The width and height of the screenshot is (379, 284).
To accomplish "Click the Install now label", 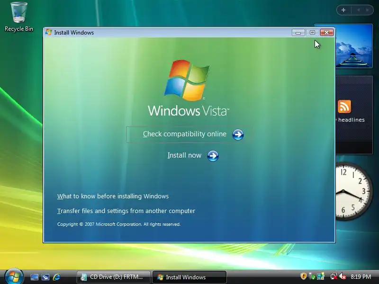I will 184,155.
